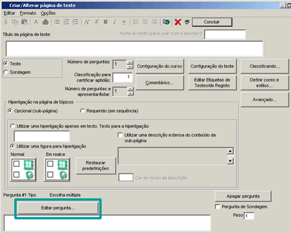
Task: Increase the font size
Action: tap(87, 22)
